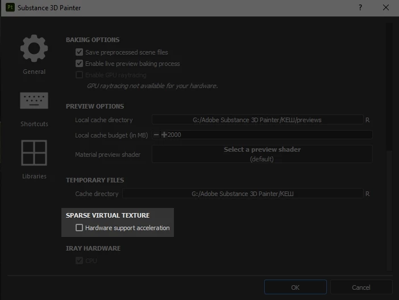399x300 pixels.
Task: Close the preferences dialog window
Action: (x=386, y=7)
